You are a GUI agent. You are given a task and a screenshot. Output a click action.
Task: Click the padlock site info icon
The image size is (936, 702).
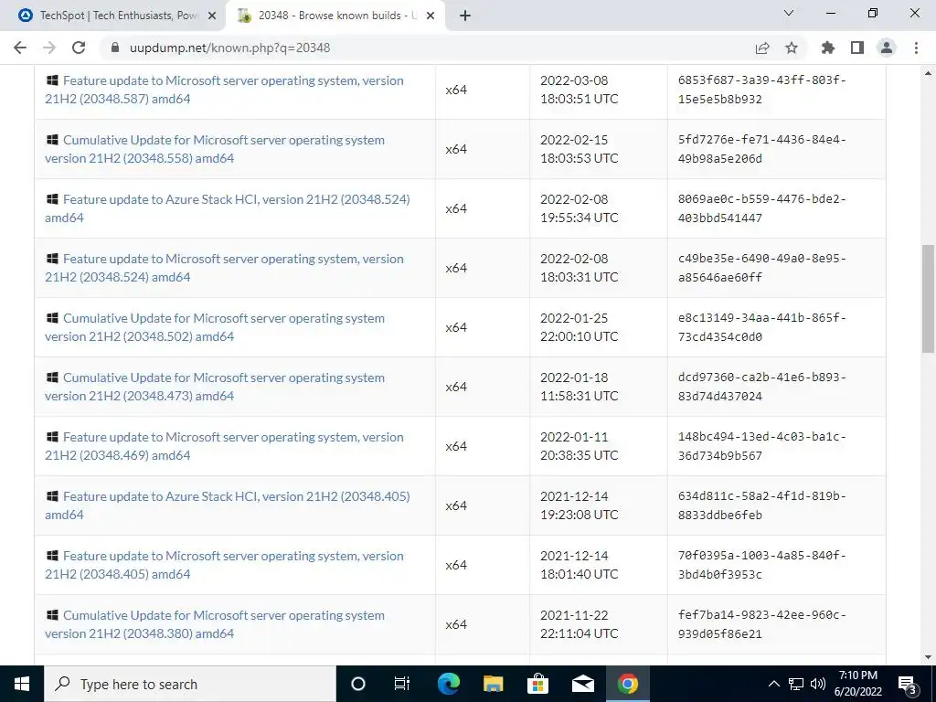point(115,48)
